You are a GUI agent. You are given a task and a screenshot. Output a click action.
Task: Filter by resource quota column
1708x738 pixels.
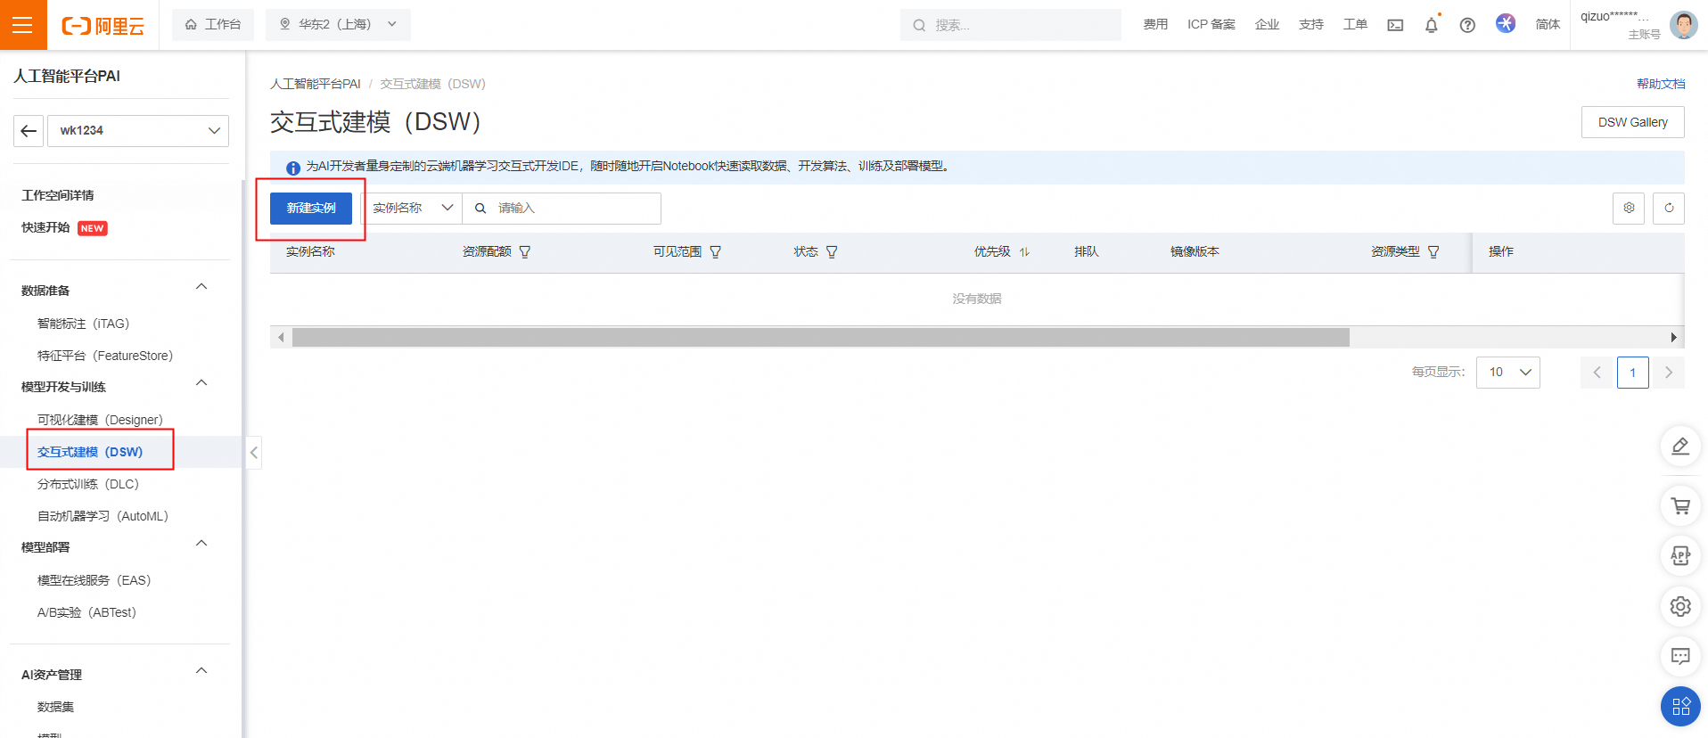(x=525, y=252)
